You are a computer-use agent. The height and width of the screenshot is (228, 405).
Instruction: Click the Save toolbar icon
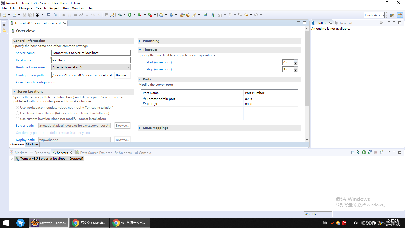tap(24, 15)
